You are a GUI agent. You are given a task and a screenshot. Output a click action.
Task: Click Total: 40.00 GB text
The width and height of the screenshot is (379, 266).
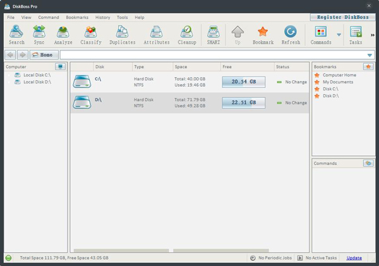pos(189,79)
